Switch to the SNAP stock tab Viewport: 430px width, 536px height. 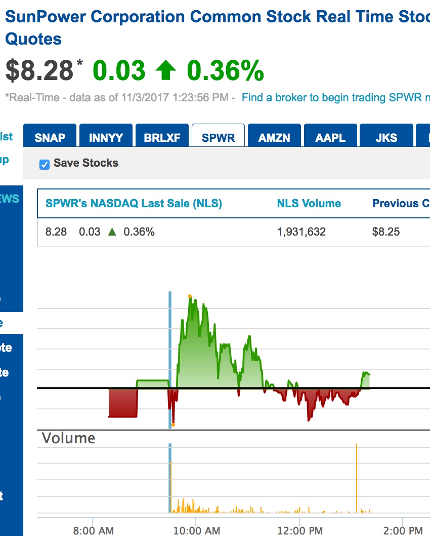pos(50,138)
